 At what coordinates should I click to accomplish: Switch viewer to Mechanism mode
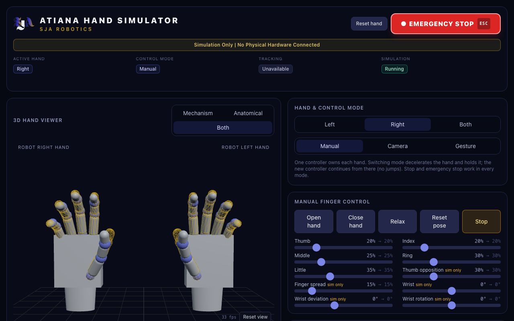click(198, 113)
